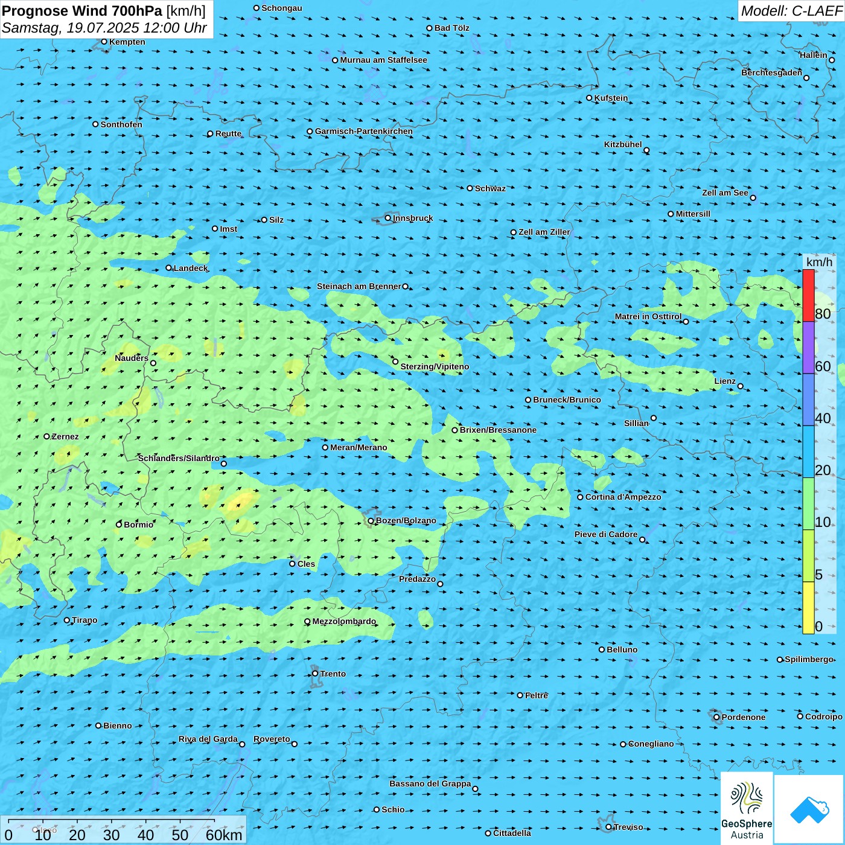Select the Lienz location marker
Viewport: 845px width, 845px height.
point(741,386)
